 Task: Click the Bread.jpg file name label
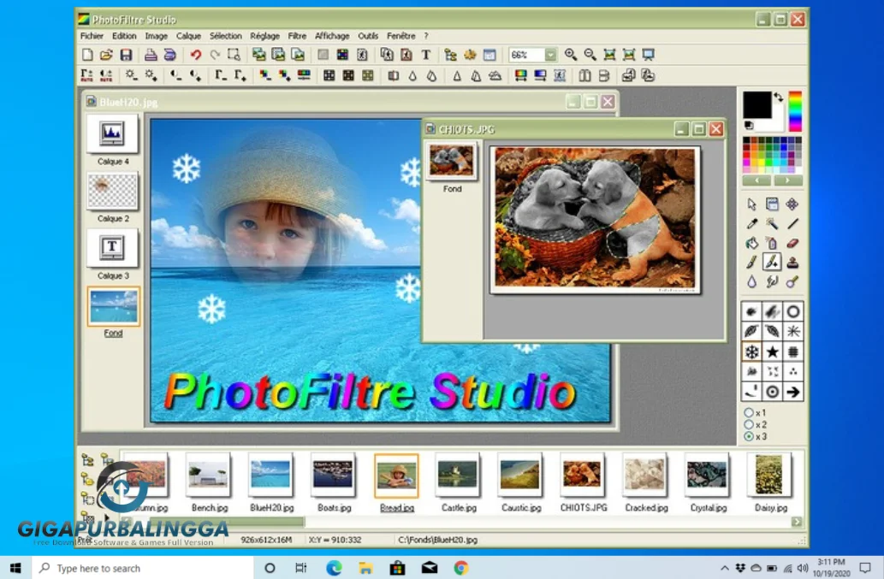tap(397, 507)
